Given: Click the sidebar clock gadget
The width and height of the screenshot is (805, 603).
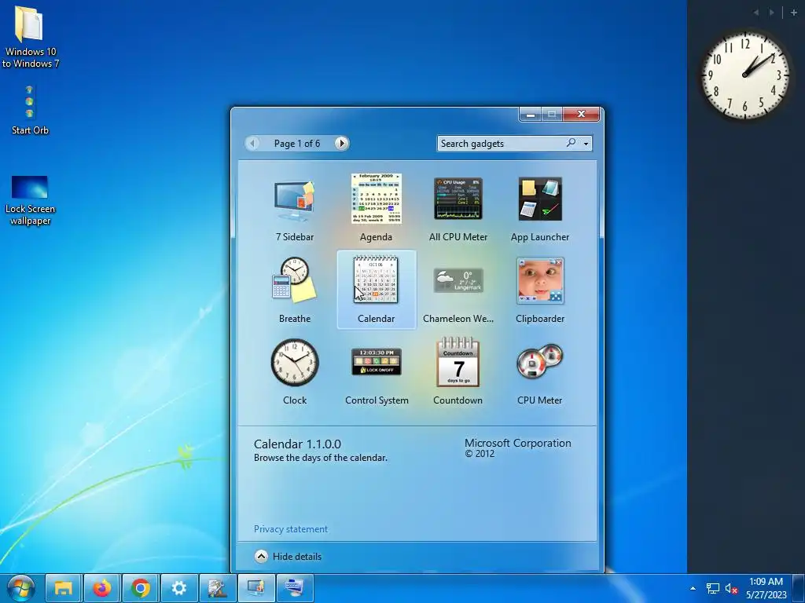Looking at the screenshot, I should click(x=745, y=75).
